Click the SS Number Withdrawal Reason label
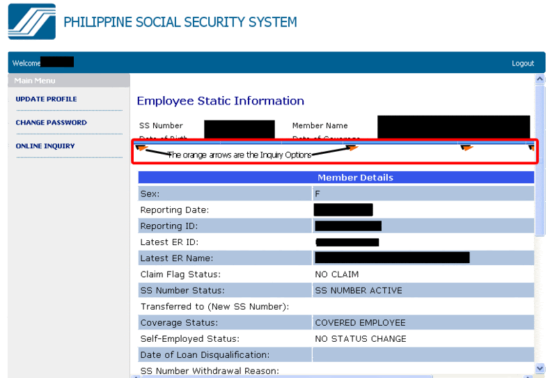Screen dimensions: 557x378 point(210,370)
